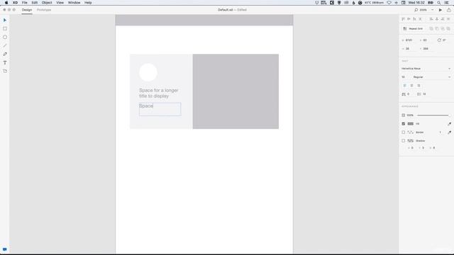
Task: Click the 'Space for a longer title' text
Action: (159, 93)
